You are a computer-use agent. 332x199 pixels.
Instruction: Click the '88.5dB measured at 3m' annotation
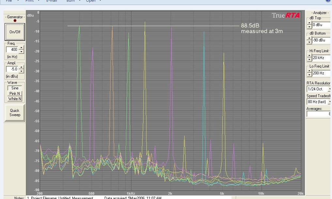click(x=262, y=28)
